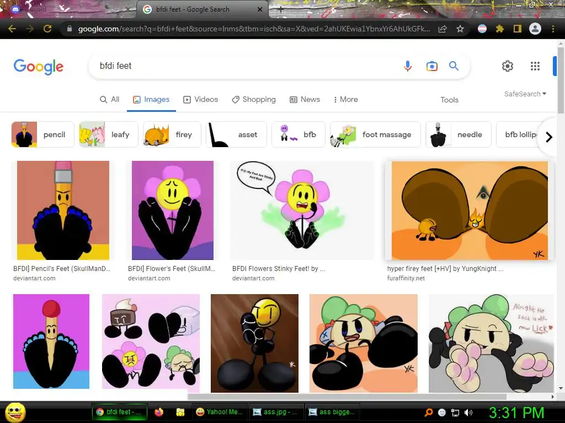Click the forward navigation arrow

30,29
